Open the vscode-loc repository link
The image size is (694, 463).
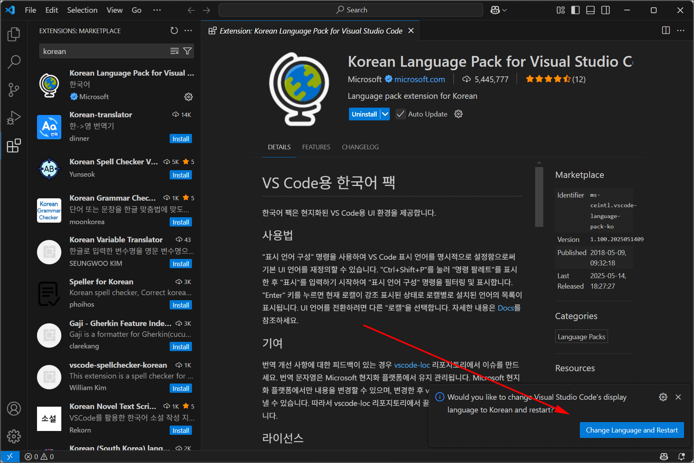click(412, 365)
